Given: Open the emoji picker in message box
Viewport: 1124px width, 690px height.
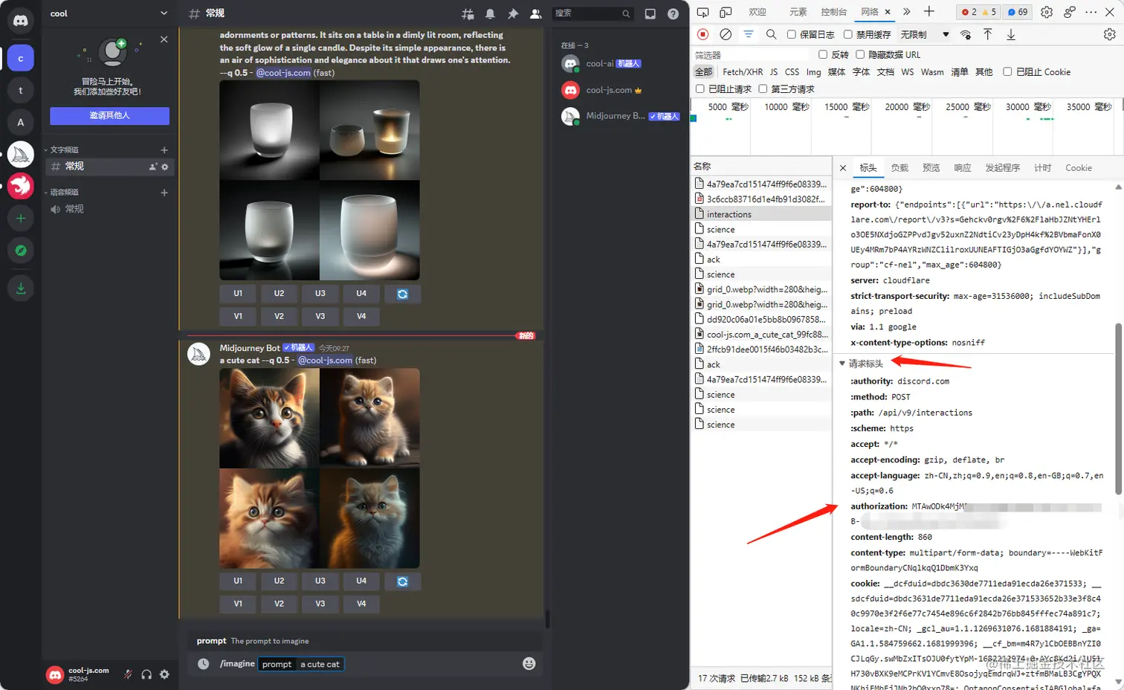Looking at the screenshot, I should [529, 663].
